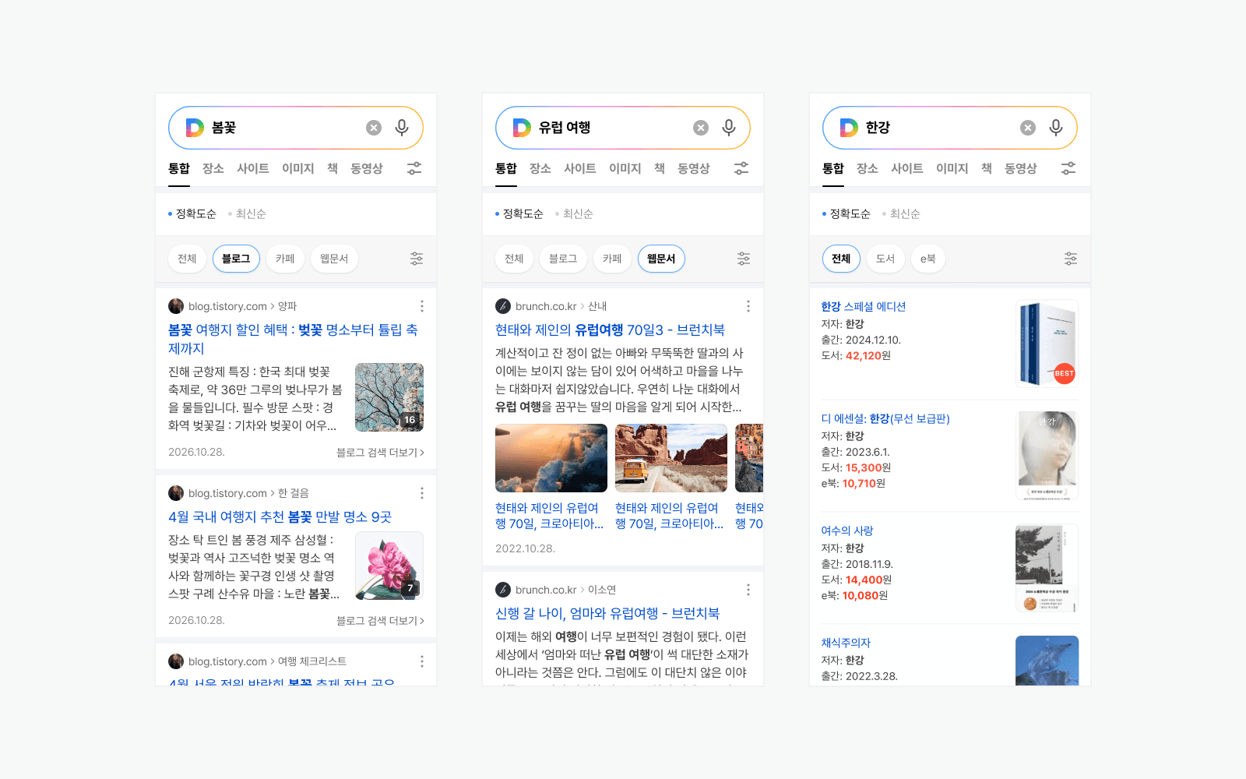Open more options for 양파 blog result

click(422, 306)
